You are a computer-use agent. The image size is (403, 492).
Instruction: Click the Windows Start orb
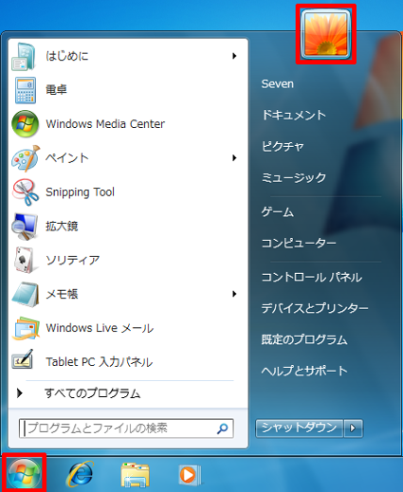tap(25, 473)
